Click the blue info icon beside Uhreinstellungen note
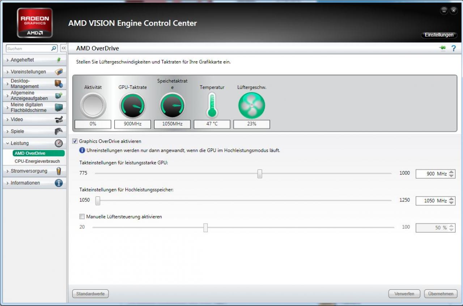463x306 pixels. point(82,150)
